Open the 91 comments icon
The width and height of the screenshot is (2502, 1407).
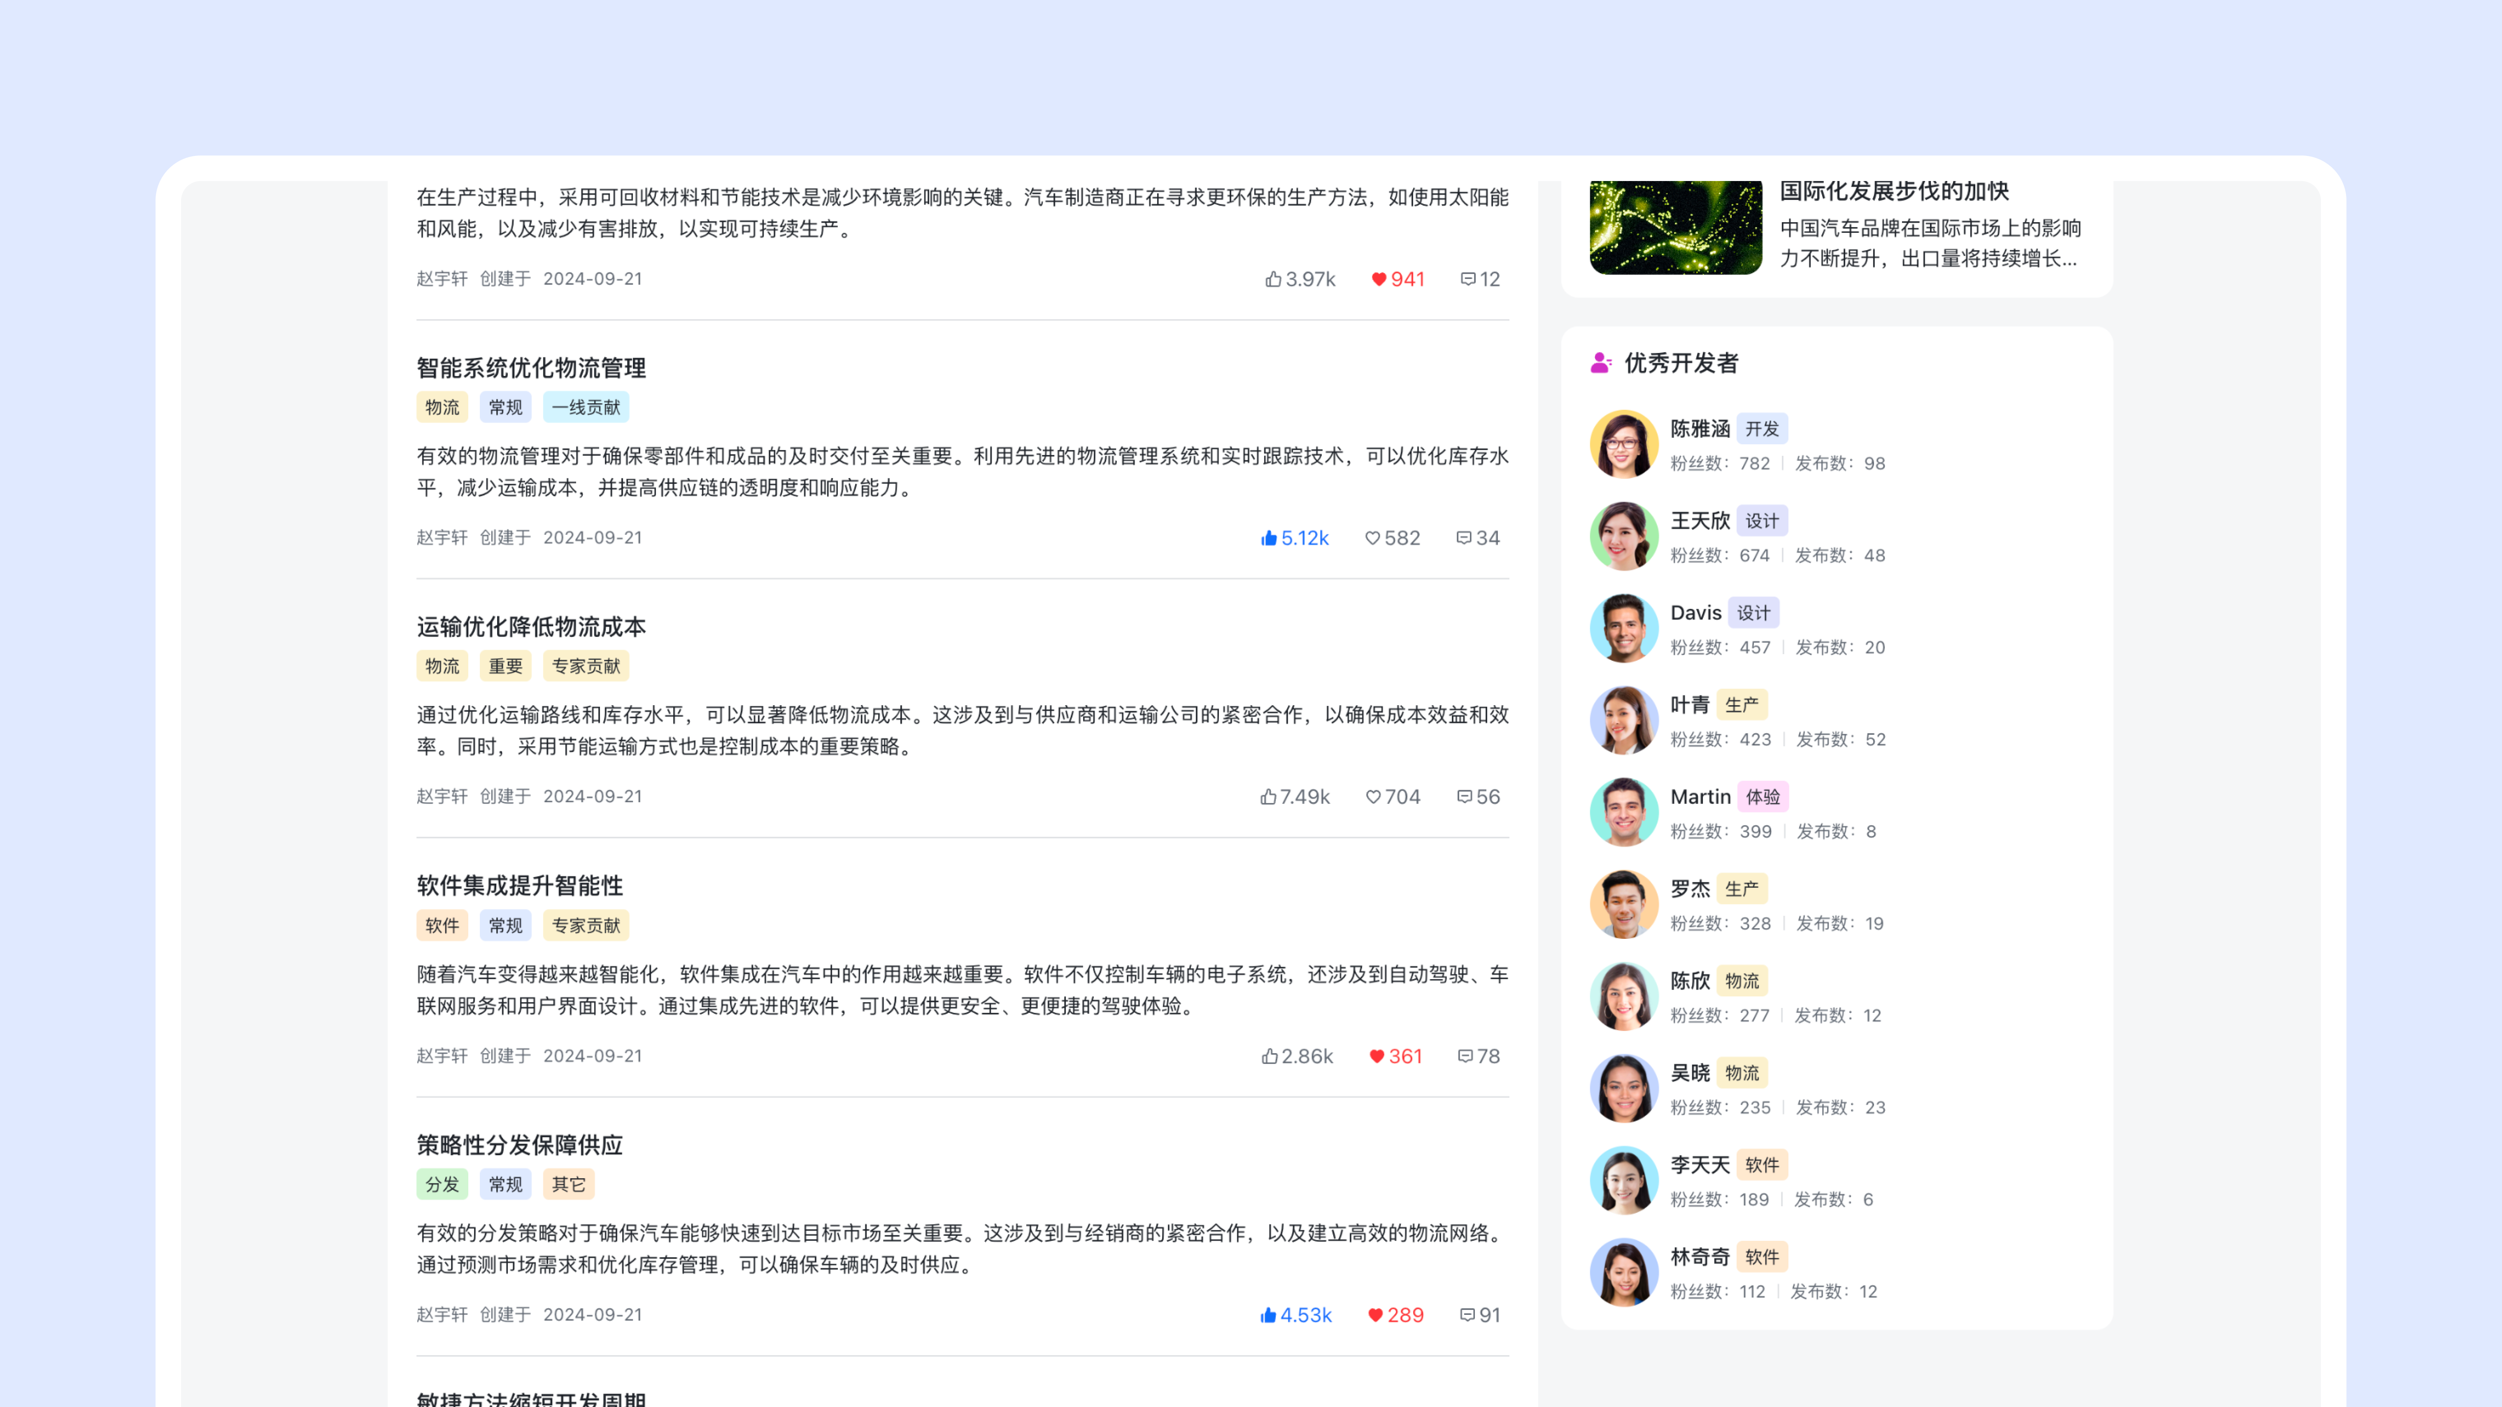coord(1480,1315)
